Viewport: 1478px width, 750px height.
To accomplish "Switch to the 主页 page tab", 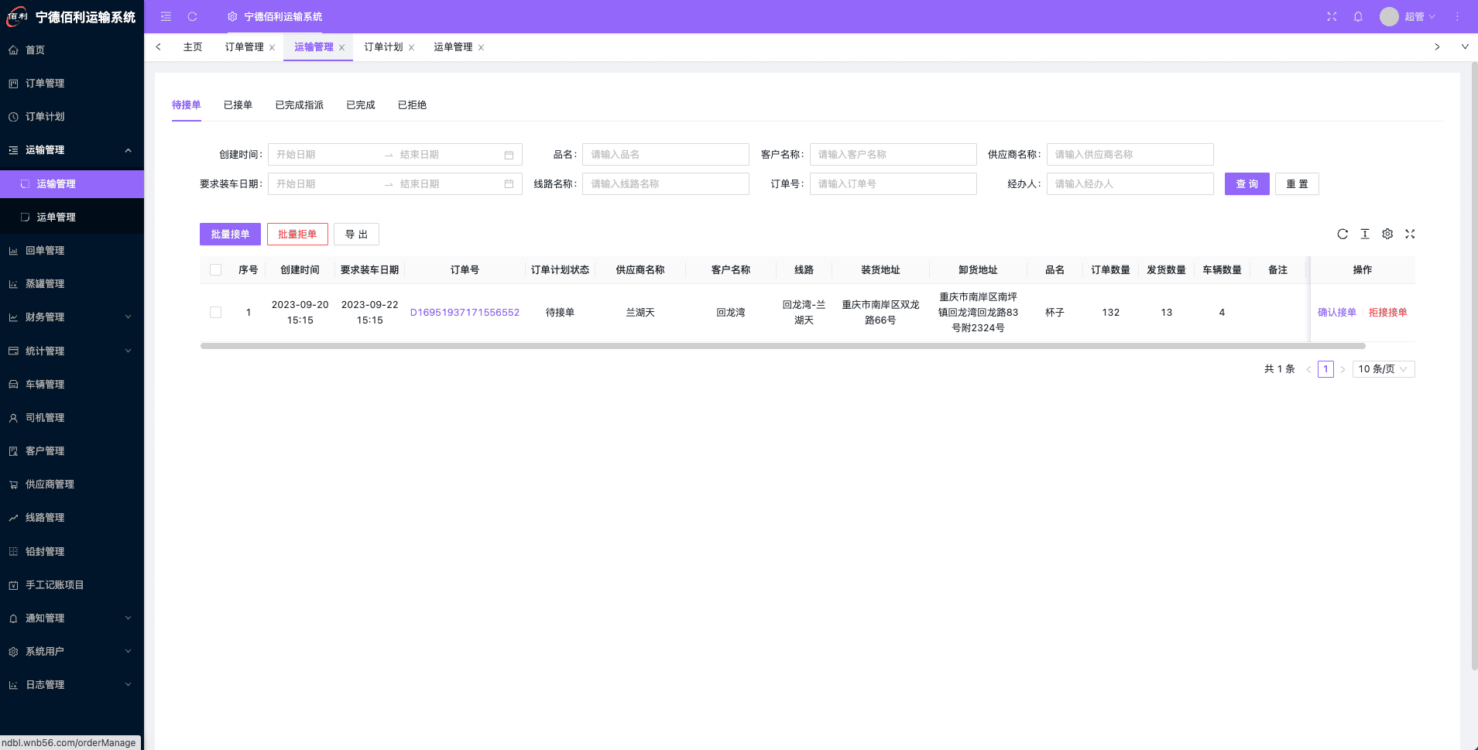I will (x=192, y=47).
